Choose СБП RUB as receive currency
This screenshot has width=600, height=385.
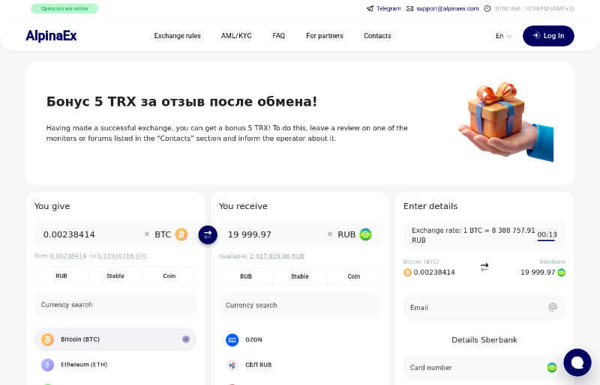pos(259,365)
